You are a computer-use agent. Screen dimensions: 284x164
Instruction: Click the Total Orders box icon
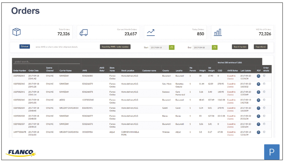tap(17, 32)
